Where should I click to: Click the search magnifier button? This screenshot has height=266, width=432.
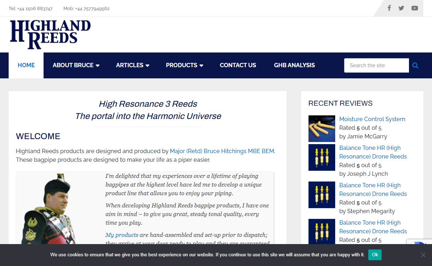click(x=415, y=65)
